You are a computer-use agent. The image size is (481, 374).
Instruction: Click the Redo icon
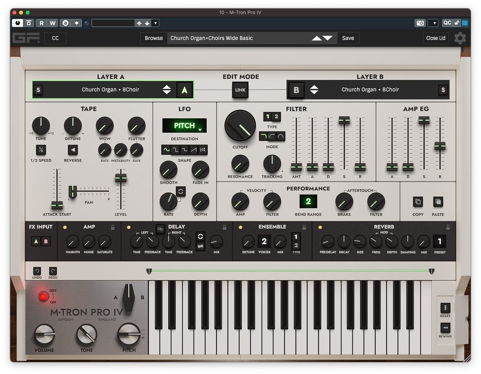click(53, 271)
